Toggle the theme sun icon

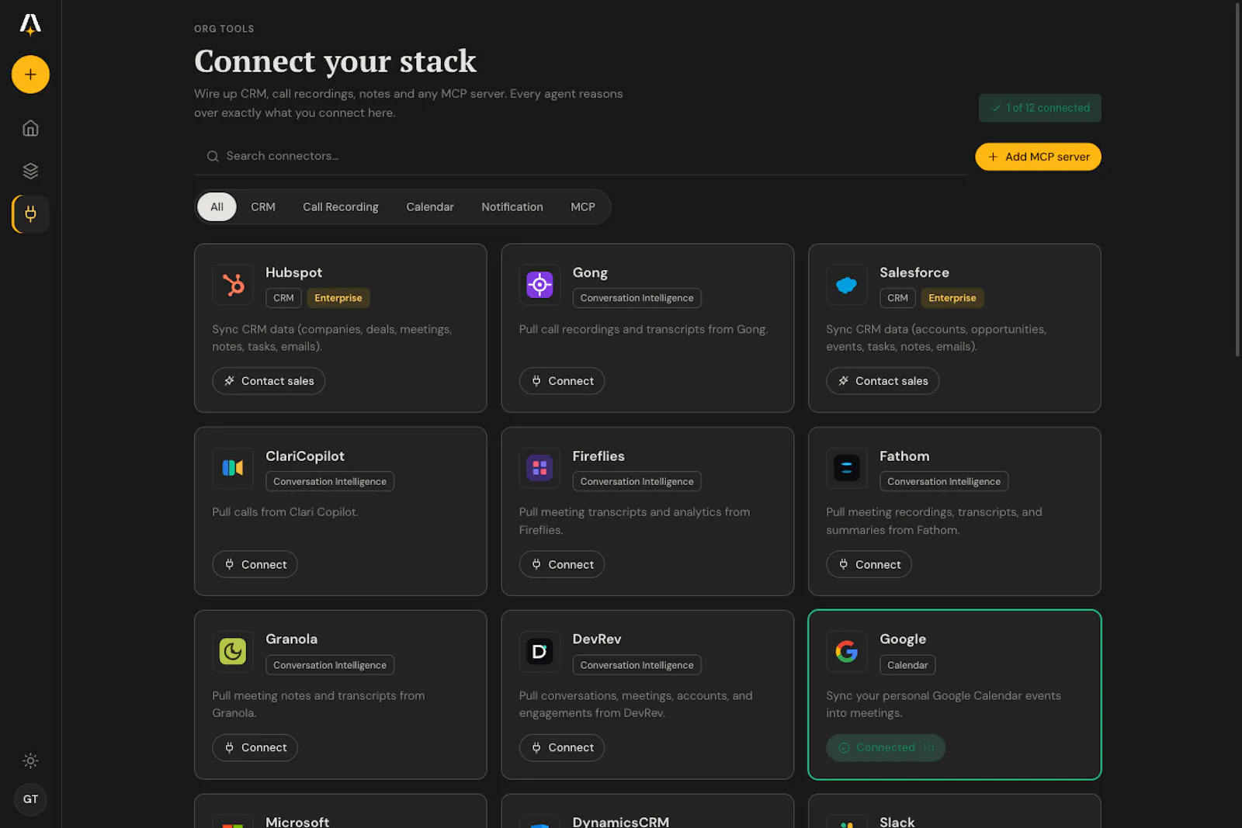click(30, 760)
